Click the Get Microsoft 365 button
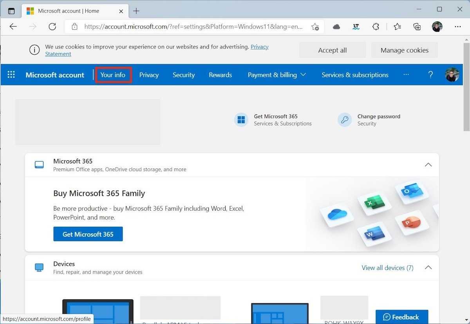470x324 pixels. pyautogui.click(x=88, y=234)
